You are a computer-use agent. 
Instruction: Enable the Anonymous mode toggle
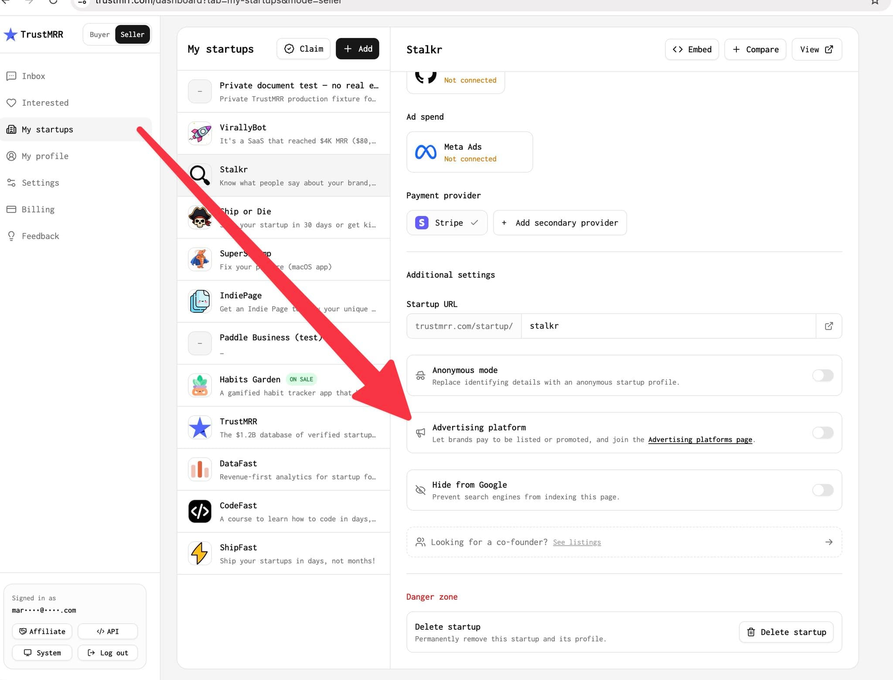(823, 376)
